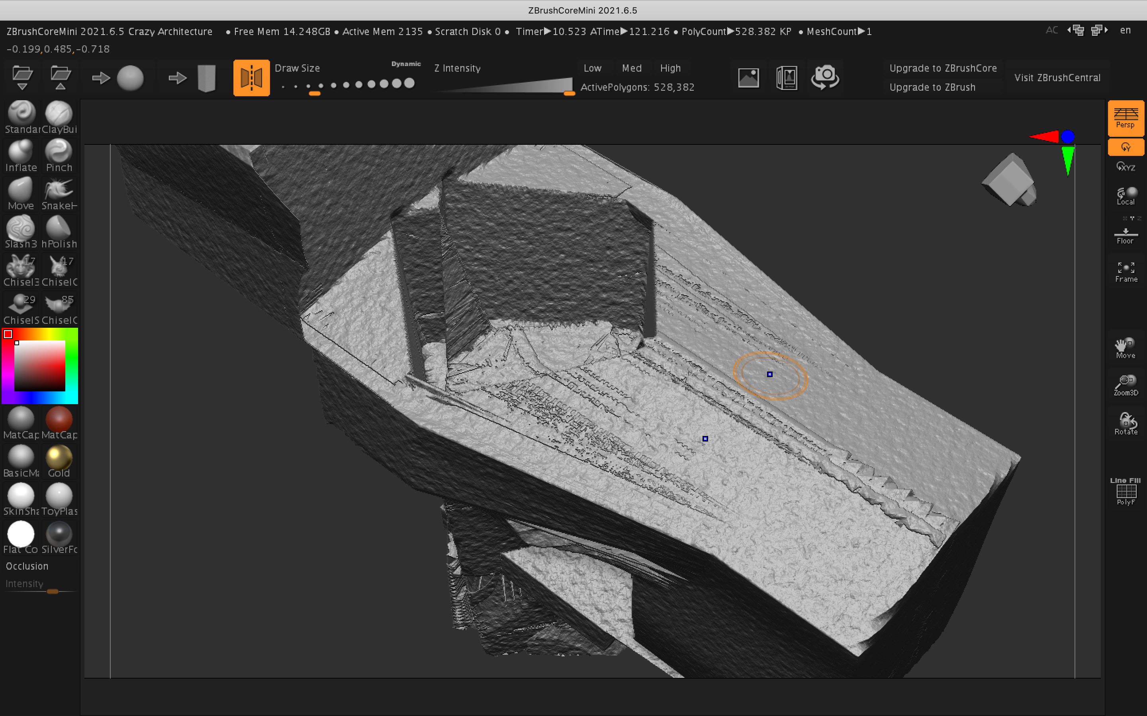
Task: Toggle Persp perspective view
Action: coord(1125,118)
